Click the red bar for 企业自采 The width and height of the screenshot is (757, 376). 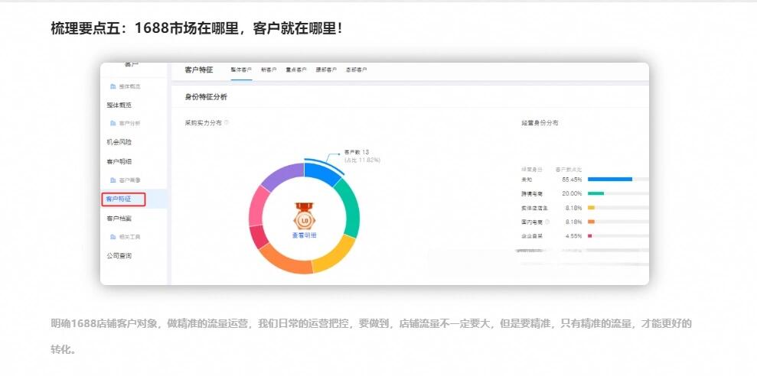tap(589, 236)
